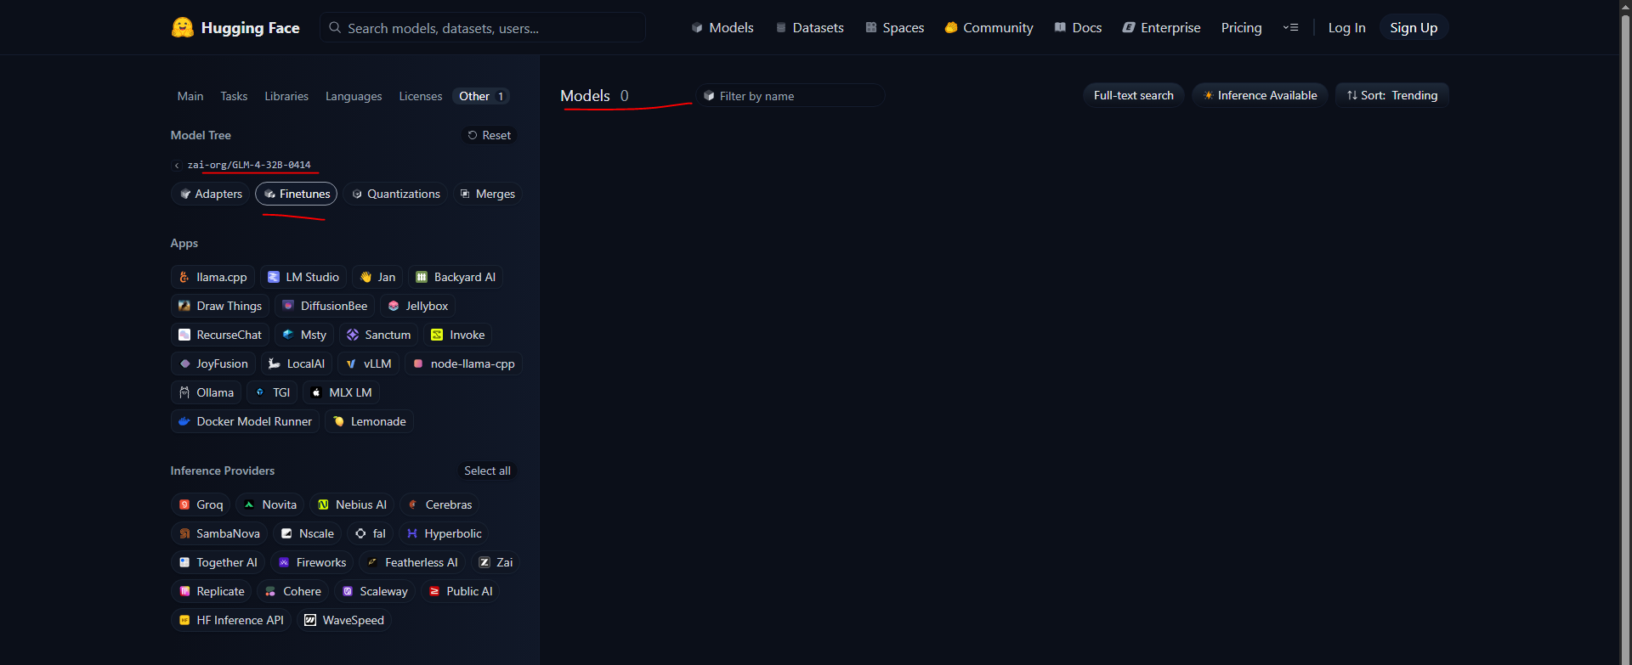Filter by Hyperbolic inference provider
The image size is (1632, 665).
click(444, 533)
